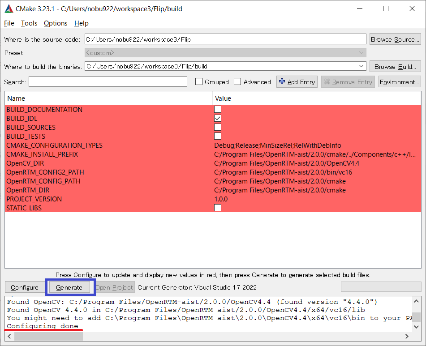Uncheck the BUILD_IDL checkbox
This screenshot has height=346, width=426.
(x=218, y=118)
